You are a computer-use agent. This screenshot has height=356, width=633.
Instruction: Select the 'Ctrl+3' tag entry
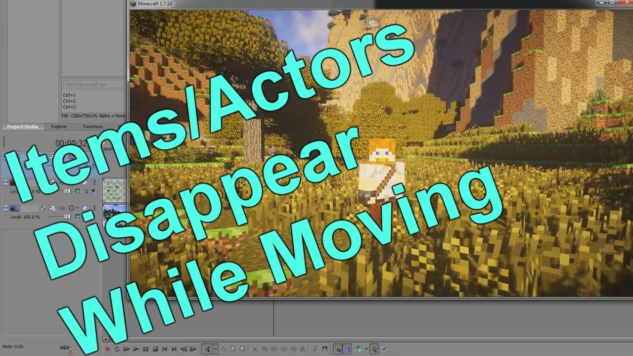click(x=69, y=107)
